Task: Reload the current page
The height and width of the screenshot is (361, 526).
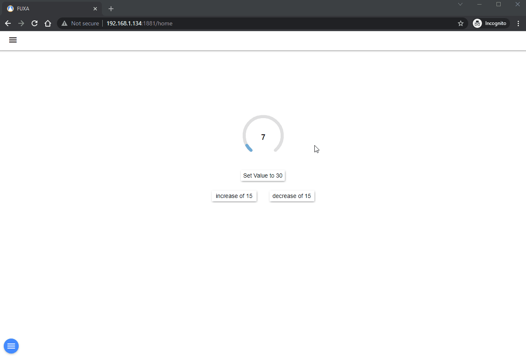Action: pyautogui.click(x=35, y=23)
